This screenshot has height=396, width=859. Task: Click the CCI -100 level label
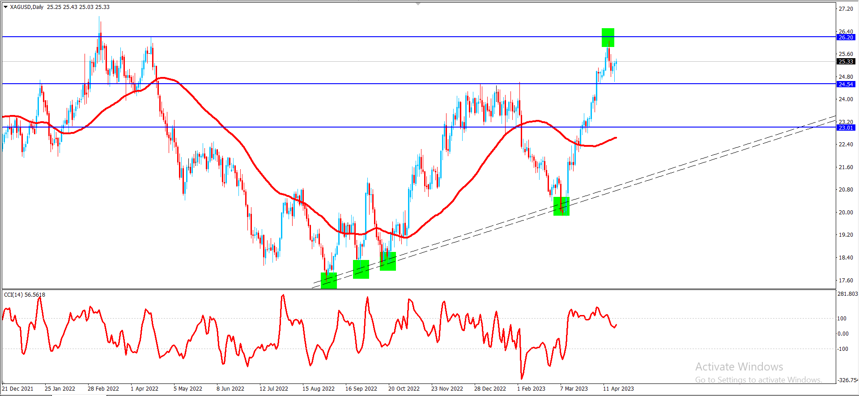(x=843, y=349)
